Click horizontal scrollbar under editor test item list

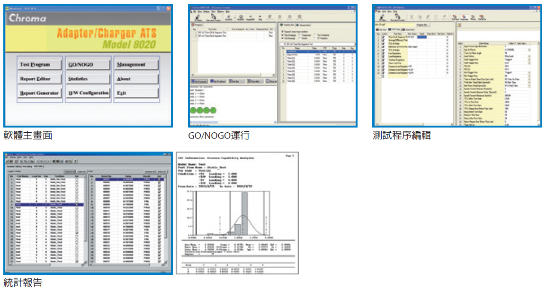tap(414, 124)
